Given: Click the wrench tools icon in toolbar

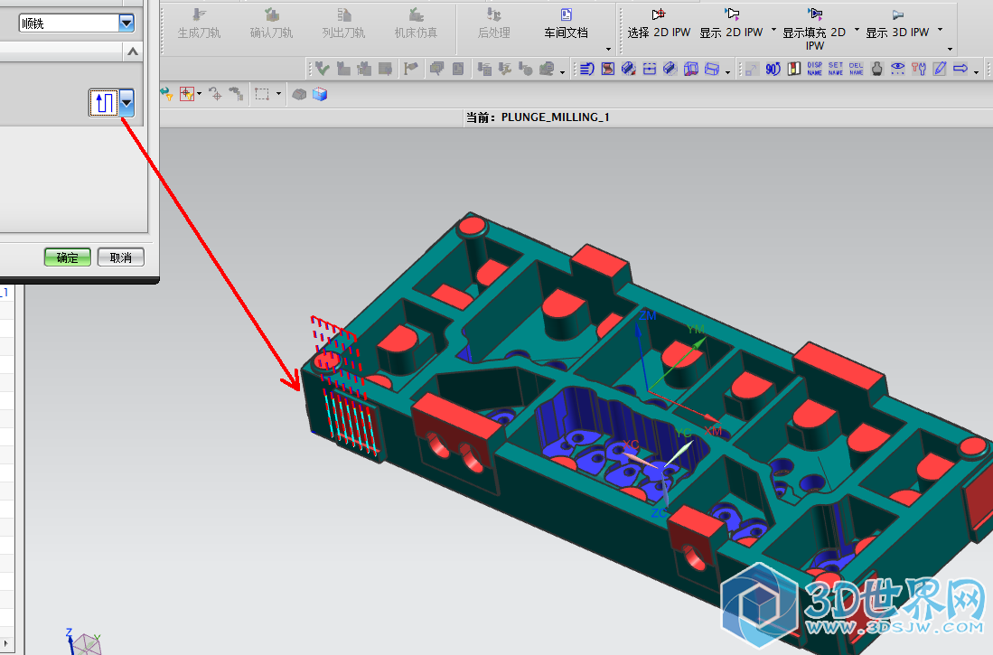Looking at the screenshot, I should pyautogui.click(x=919, y=69).
